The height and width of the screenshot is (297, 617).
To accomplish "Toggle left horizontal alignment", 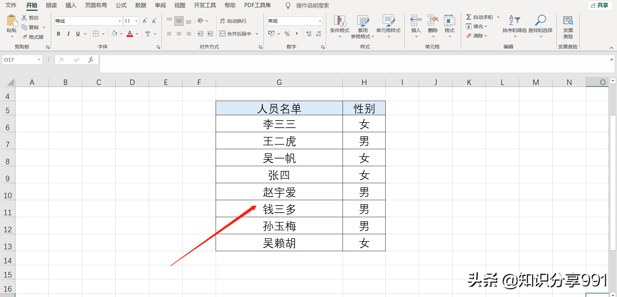I will (169, 34).
